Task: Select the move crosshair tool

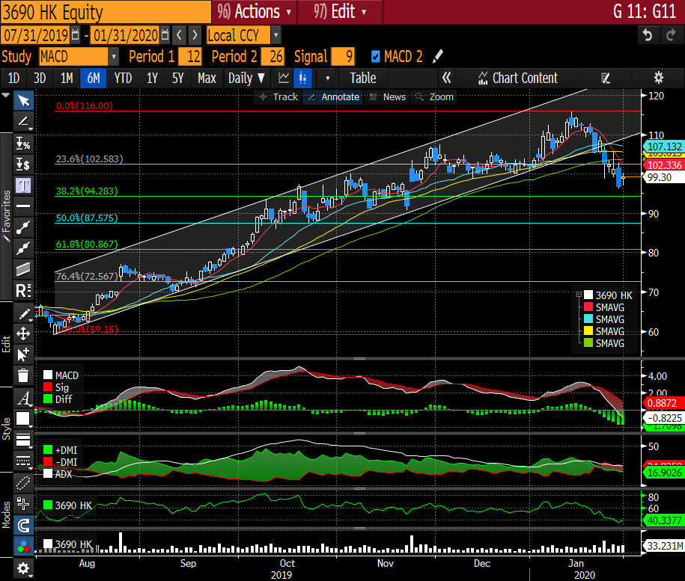Action: click(x=23, y=333)
